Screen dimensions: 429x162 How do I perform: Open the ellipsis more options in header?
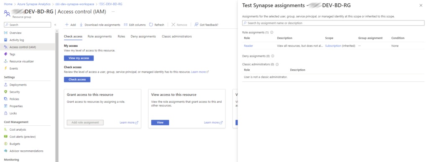click(x=113, y=11)
